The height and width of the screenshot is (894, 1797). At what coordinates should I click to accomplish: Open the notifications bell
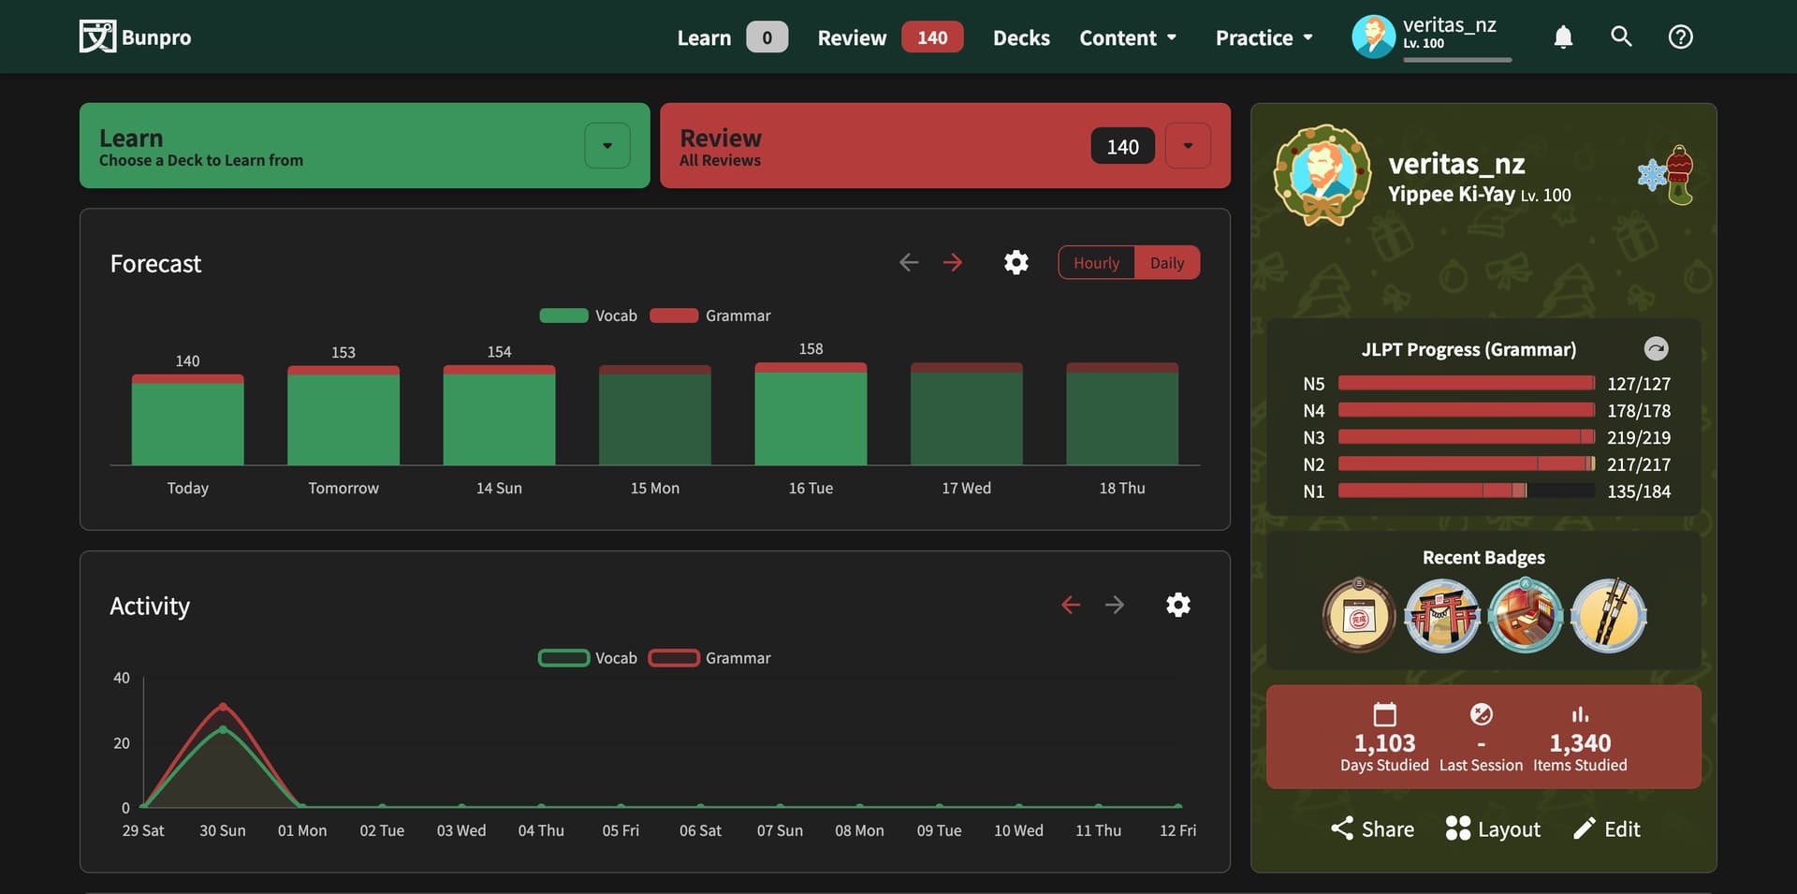[x=1563, y=37]
